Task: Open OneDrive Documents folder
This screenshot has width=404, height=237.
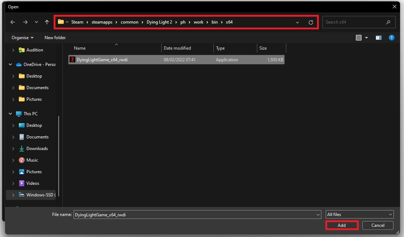Action: click(x=37, y=88)
